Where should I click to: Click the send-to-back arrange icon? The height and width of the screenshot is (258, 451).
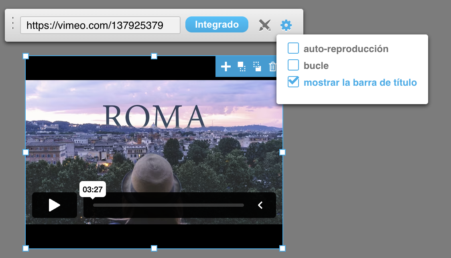click(257, 67)
